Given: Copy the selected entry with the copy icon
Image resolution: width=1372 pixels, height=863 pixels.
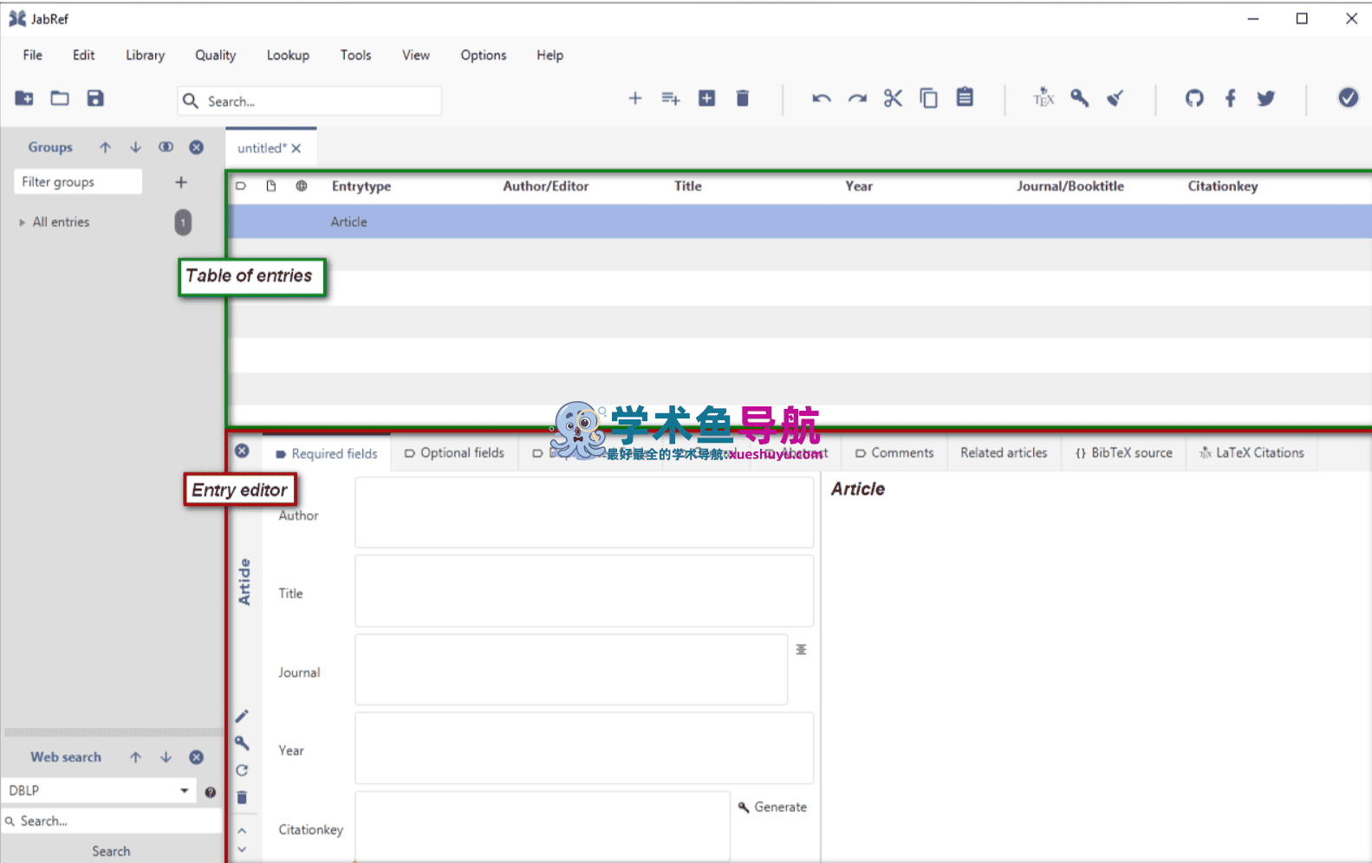Looking at the screenshot, I should click(929, 99).
